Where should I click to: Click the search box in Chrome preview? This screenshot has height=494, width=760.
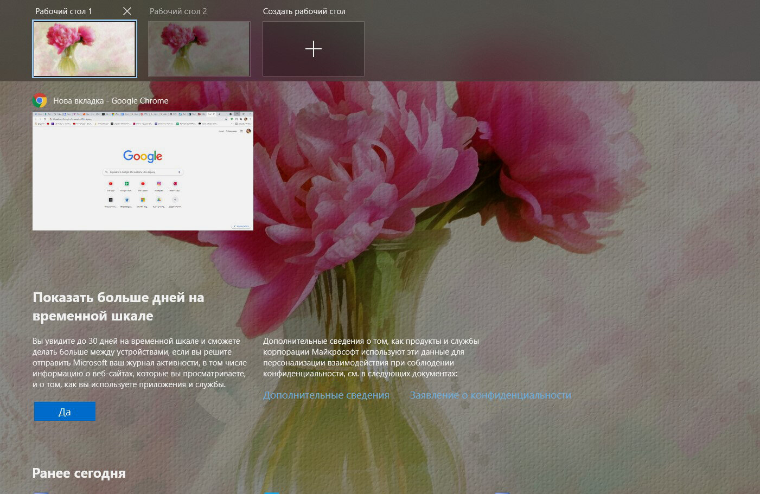(x=143, y=172)
